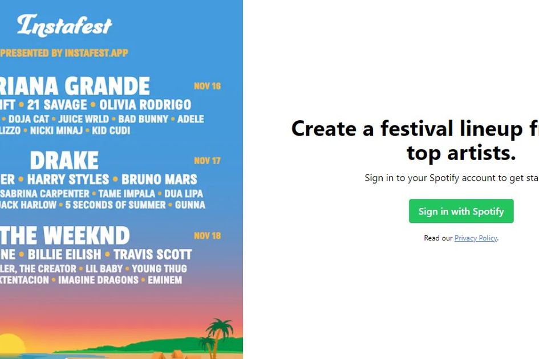Click the Travis Scott artist name
The image size is (539, 359).
153,255
